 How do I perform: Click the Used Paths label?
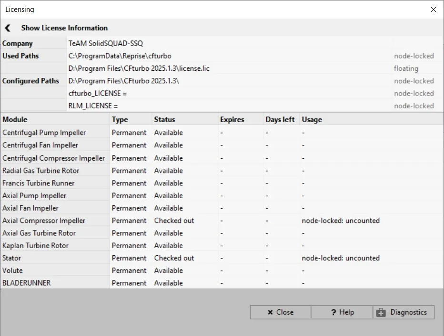pyautogui.click(x=20, y=56)
